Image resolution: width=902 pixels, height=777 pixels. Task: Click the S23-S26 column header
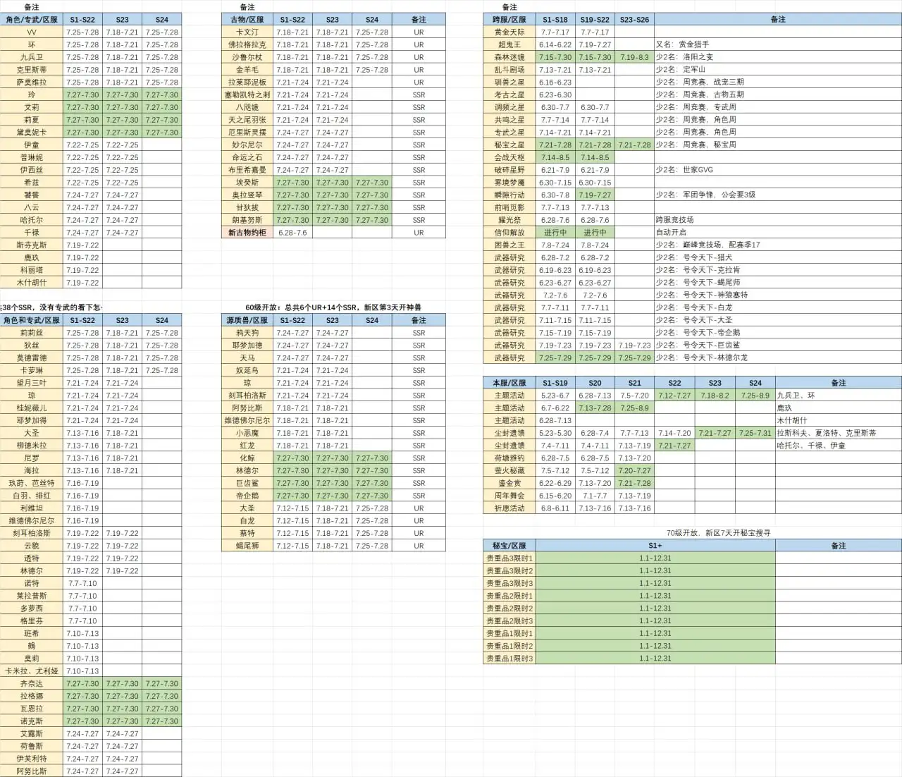click(x=634, y=20)
